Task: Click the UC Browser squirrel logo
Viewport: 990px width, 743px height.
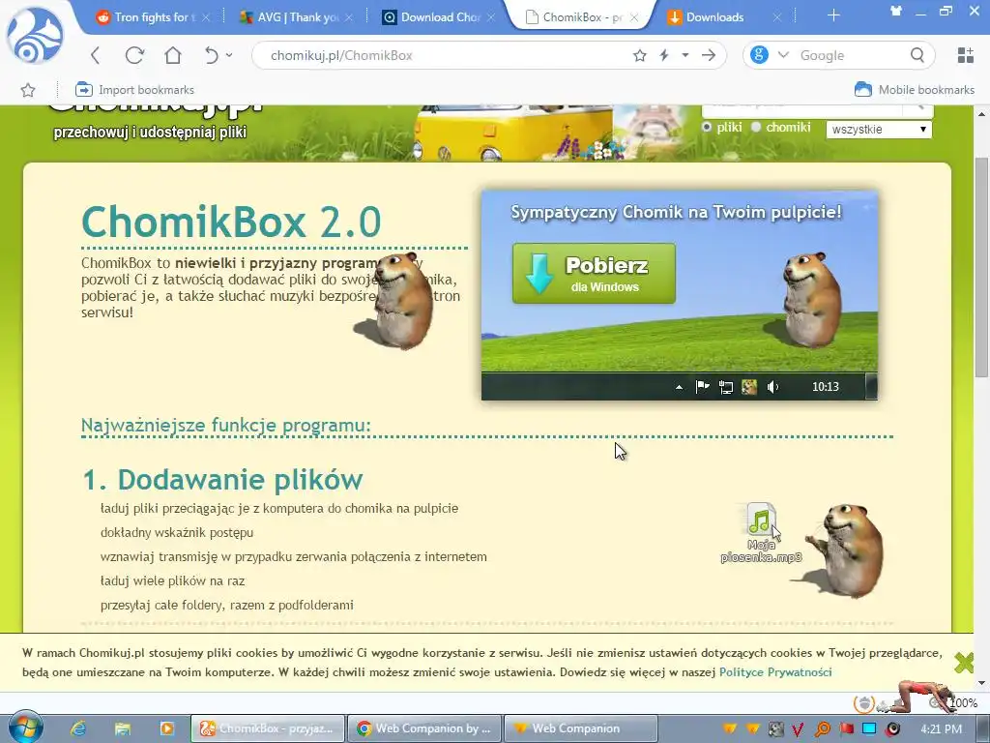Action: 35,38
